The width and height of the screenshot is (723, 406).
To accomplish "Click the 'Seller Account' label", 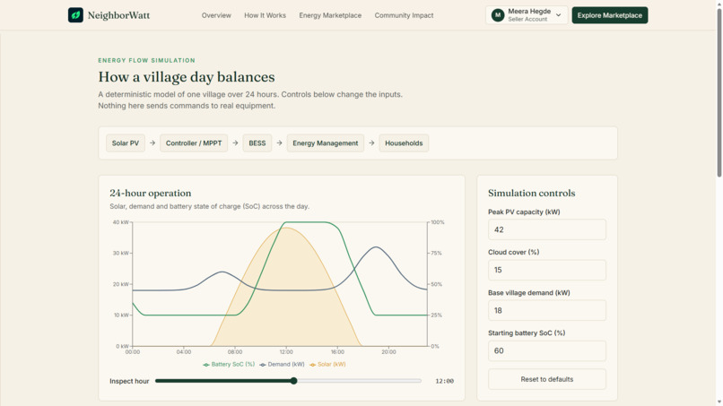I will pyautogui.click(x=527, y=20).
